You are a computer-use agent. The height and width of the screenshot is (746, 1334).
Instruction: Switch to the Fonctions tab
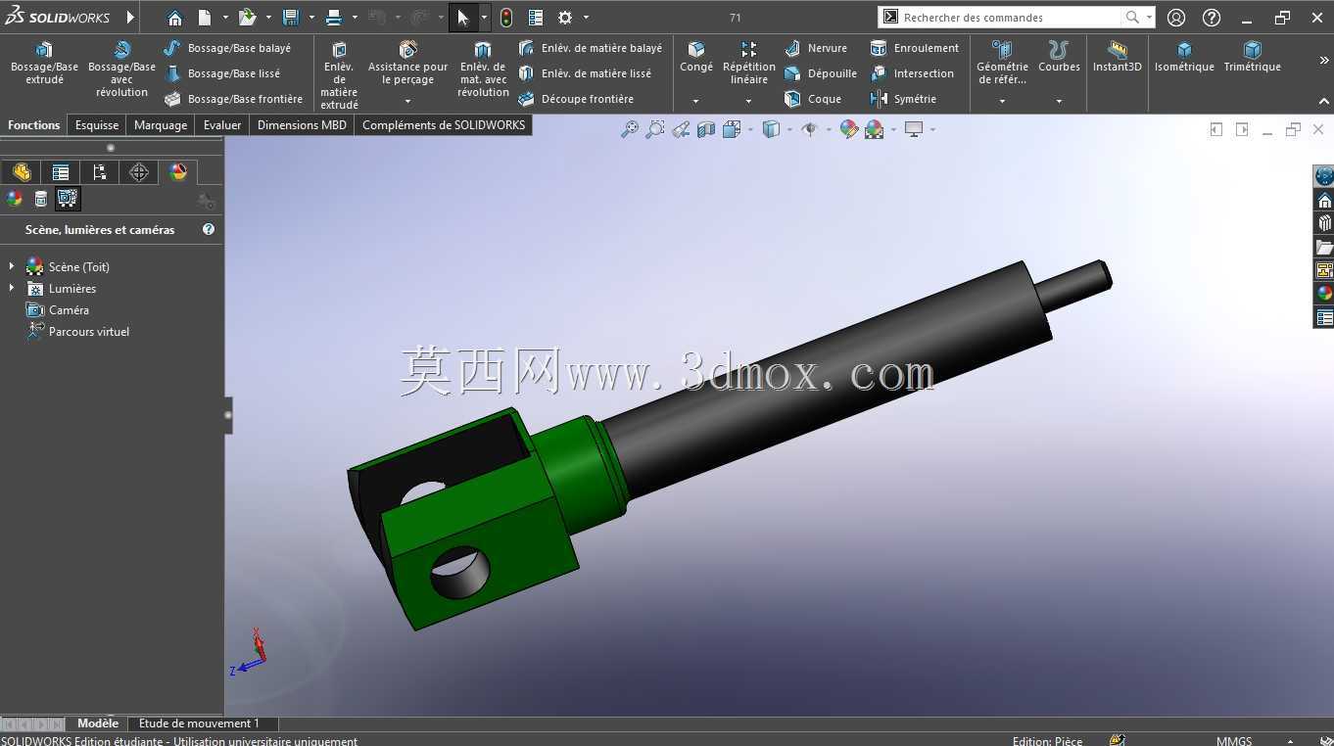(x=34, y=125)
